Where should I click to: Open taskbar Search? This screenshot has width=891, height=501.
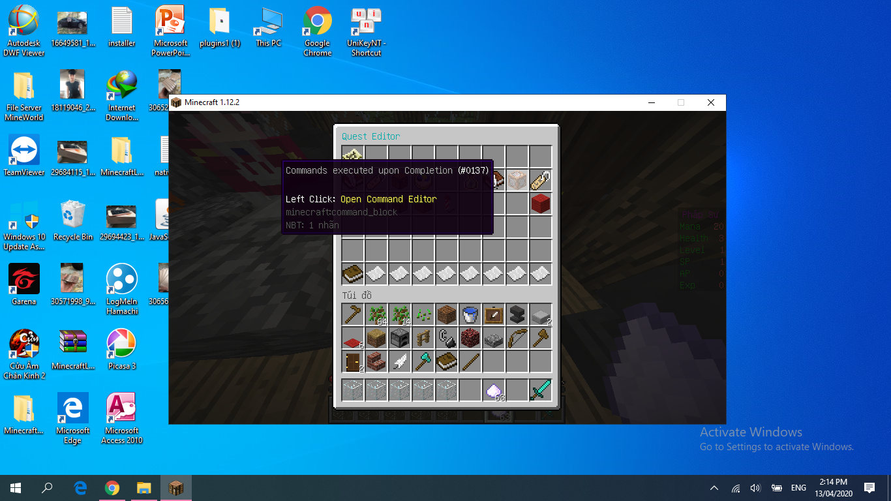[x=47, y=488]
